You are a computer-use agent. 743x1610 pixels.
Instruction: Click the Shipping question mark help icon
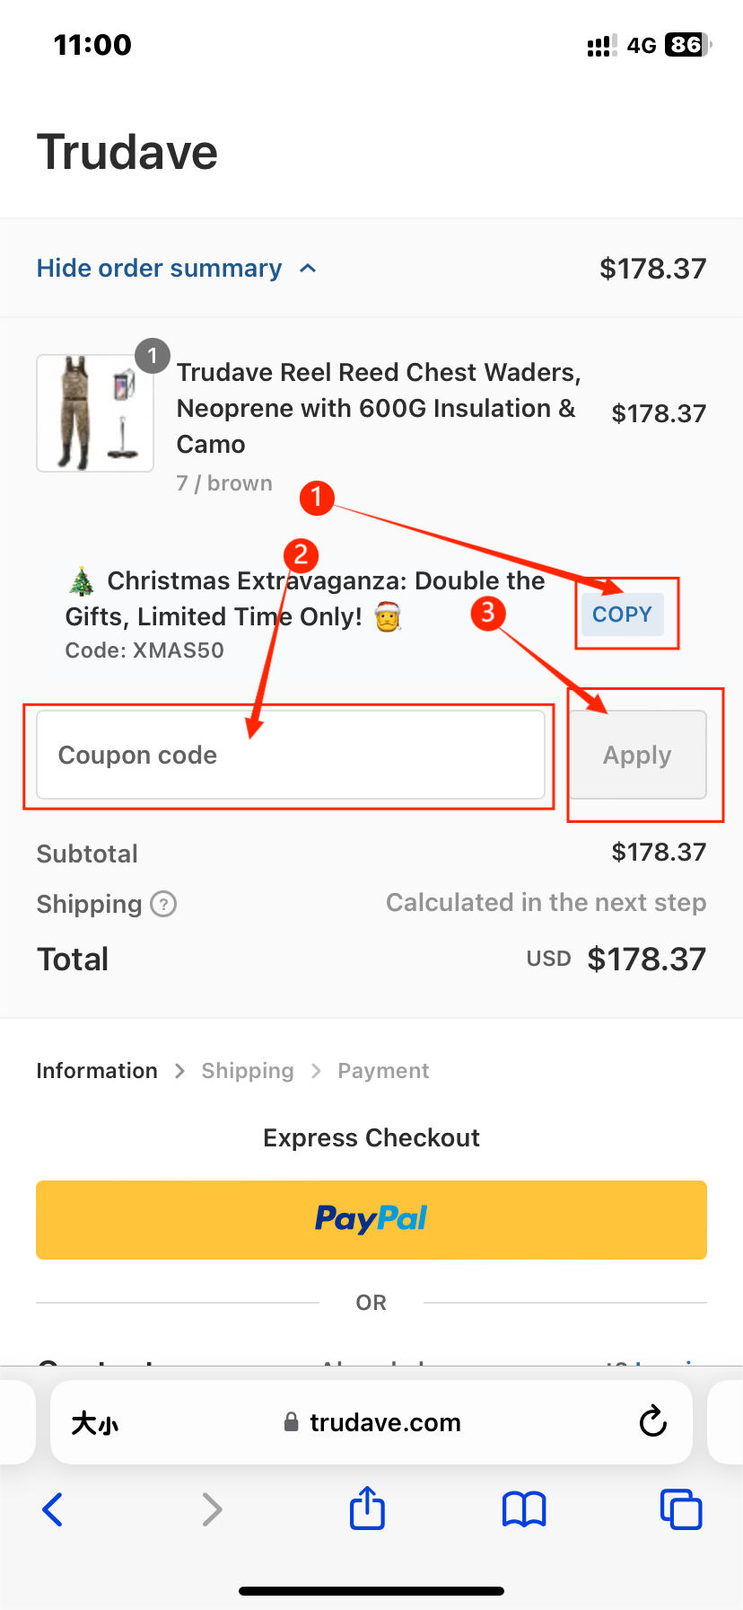click(x=163, y=904)
